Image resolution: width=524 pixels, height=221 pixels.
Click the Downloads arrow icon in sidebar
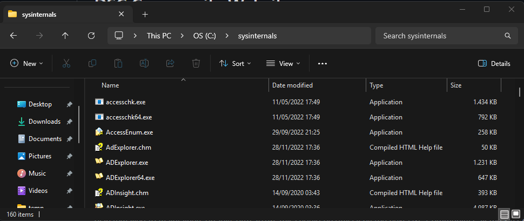(22, 122)
